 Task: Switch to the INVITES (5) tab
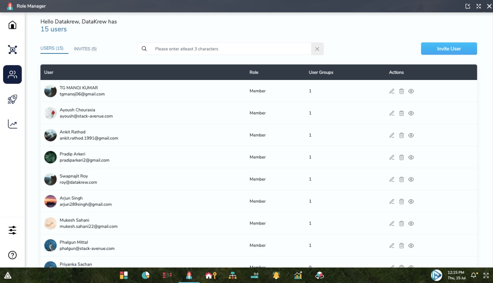click(x=85, y=48)
